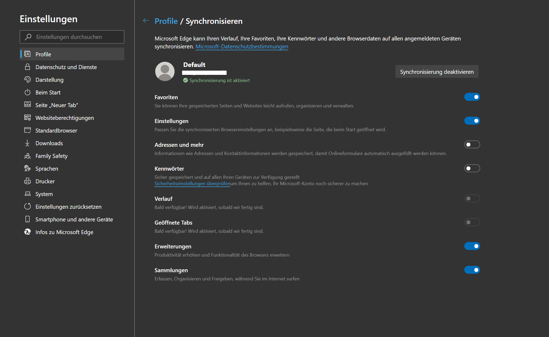Image resolution: width=549 pixels, height=337 pixels.
Task: Click the Edge logo icon in sidebar
Action: coord(27,232)
